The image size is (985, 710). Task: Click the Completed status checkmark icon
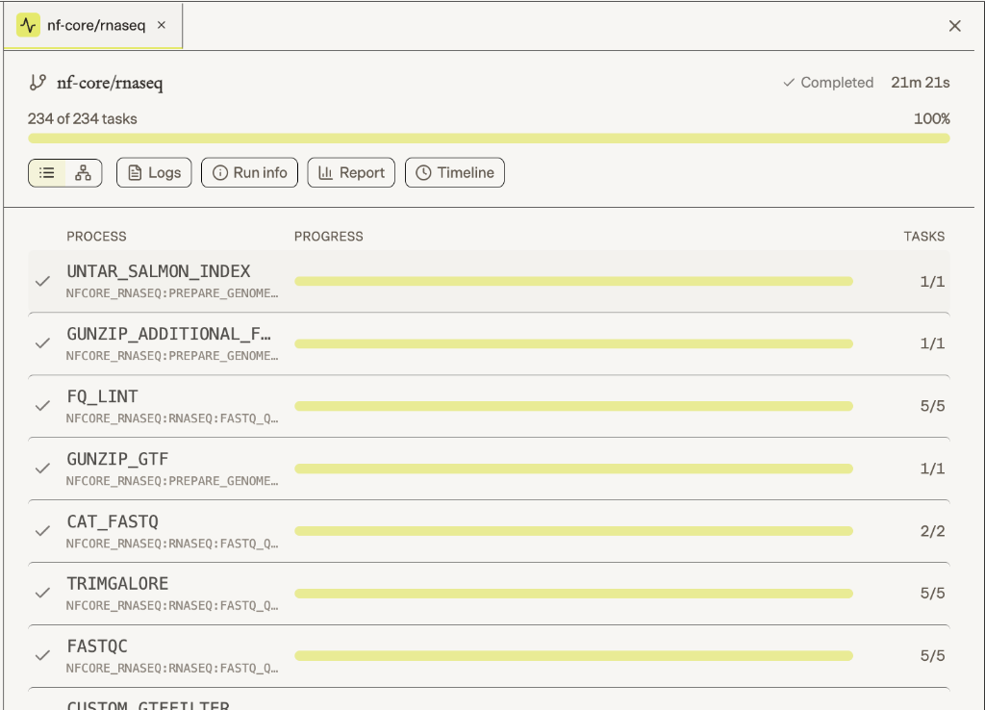[x=789, y=83]
